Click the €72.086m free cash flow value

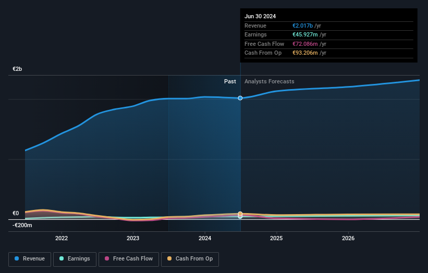click(305, 44)
